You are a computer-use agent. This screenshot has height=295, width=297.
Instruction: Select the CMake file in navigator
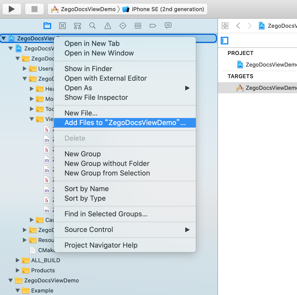[42, 250]
